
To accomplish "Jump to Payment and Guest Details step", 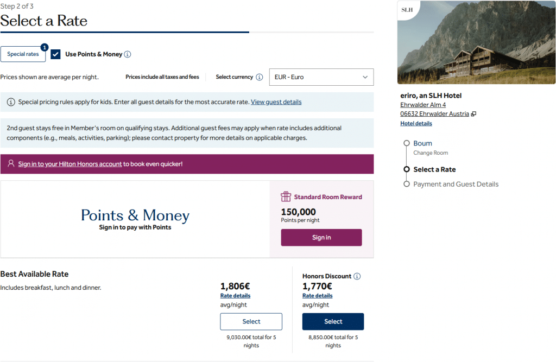I will 456,184.
